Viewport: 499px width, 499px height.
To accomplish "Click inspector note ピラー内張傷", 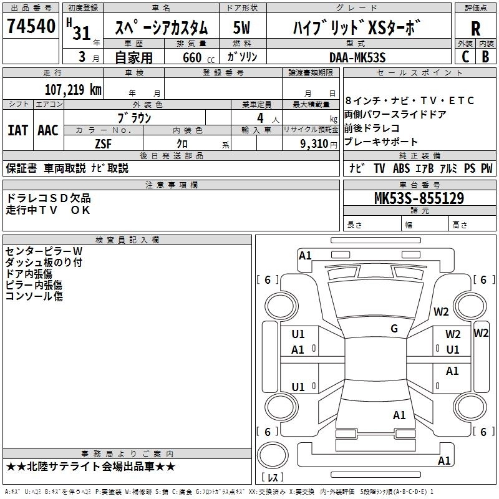I will [34, 285].
